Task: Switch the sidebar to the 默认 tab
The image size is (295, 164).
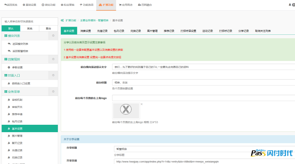Action: [11, 29]
